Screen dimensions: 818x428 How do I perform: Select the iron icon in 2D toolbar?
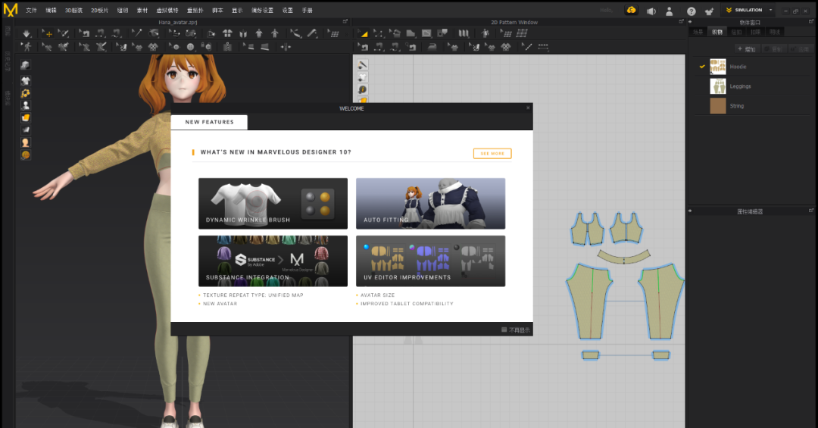point(432,46)
